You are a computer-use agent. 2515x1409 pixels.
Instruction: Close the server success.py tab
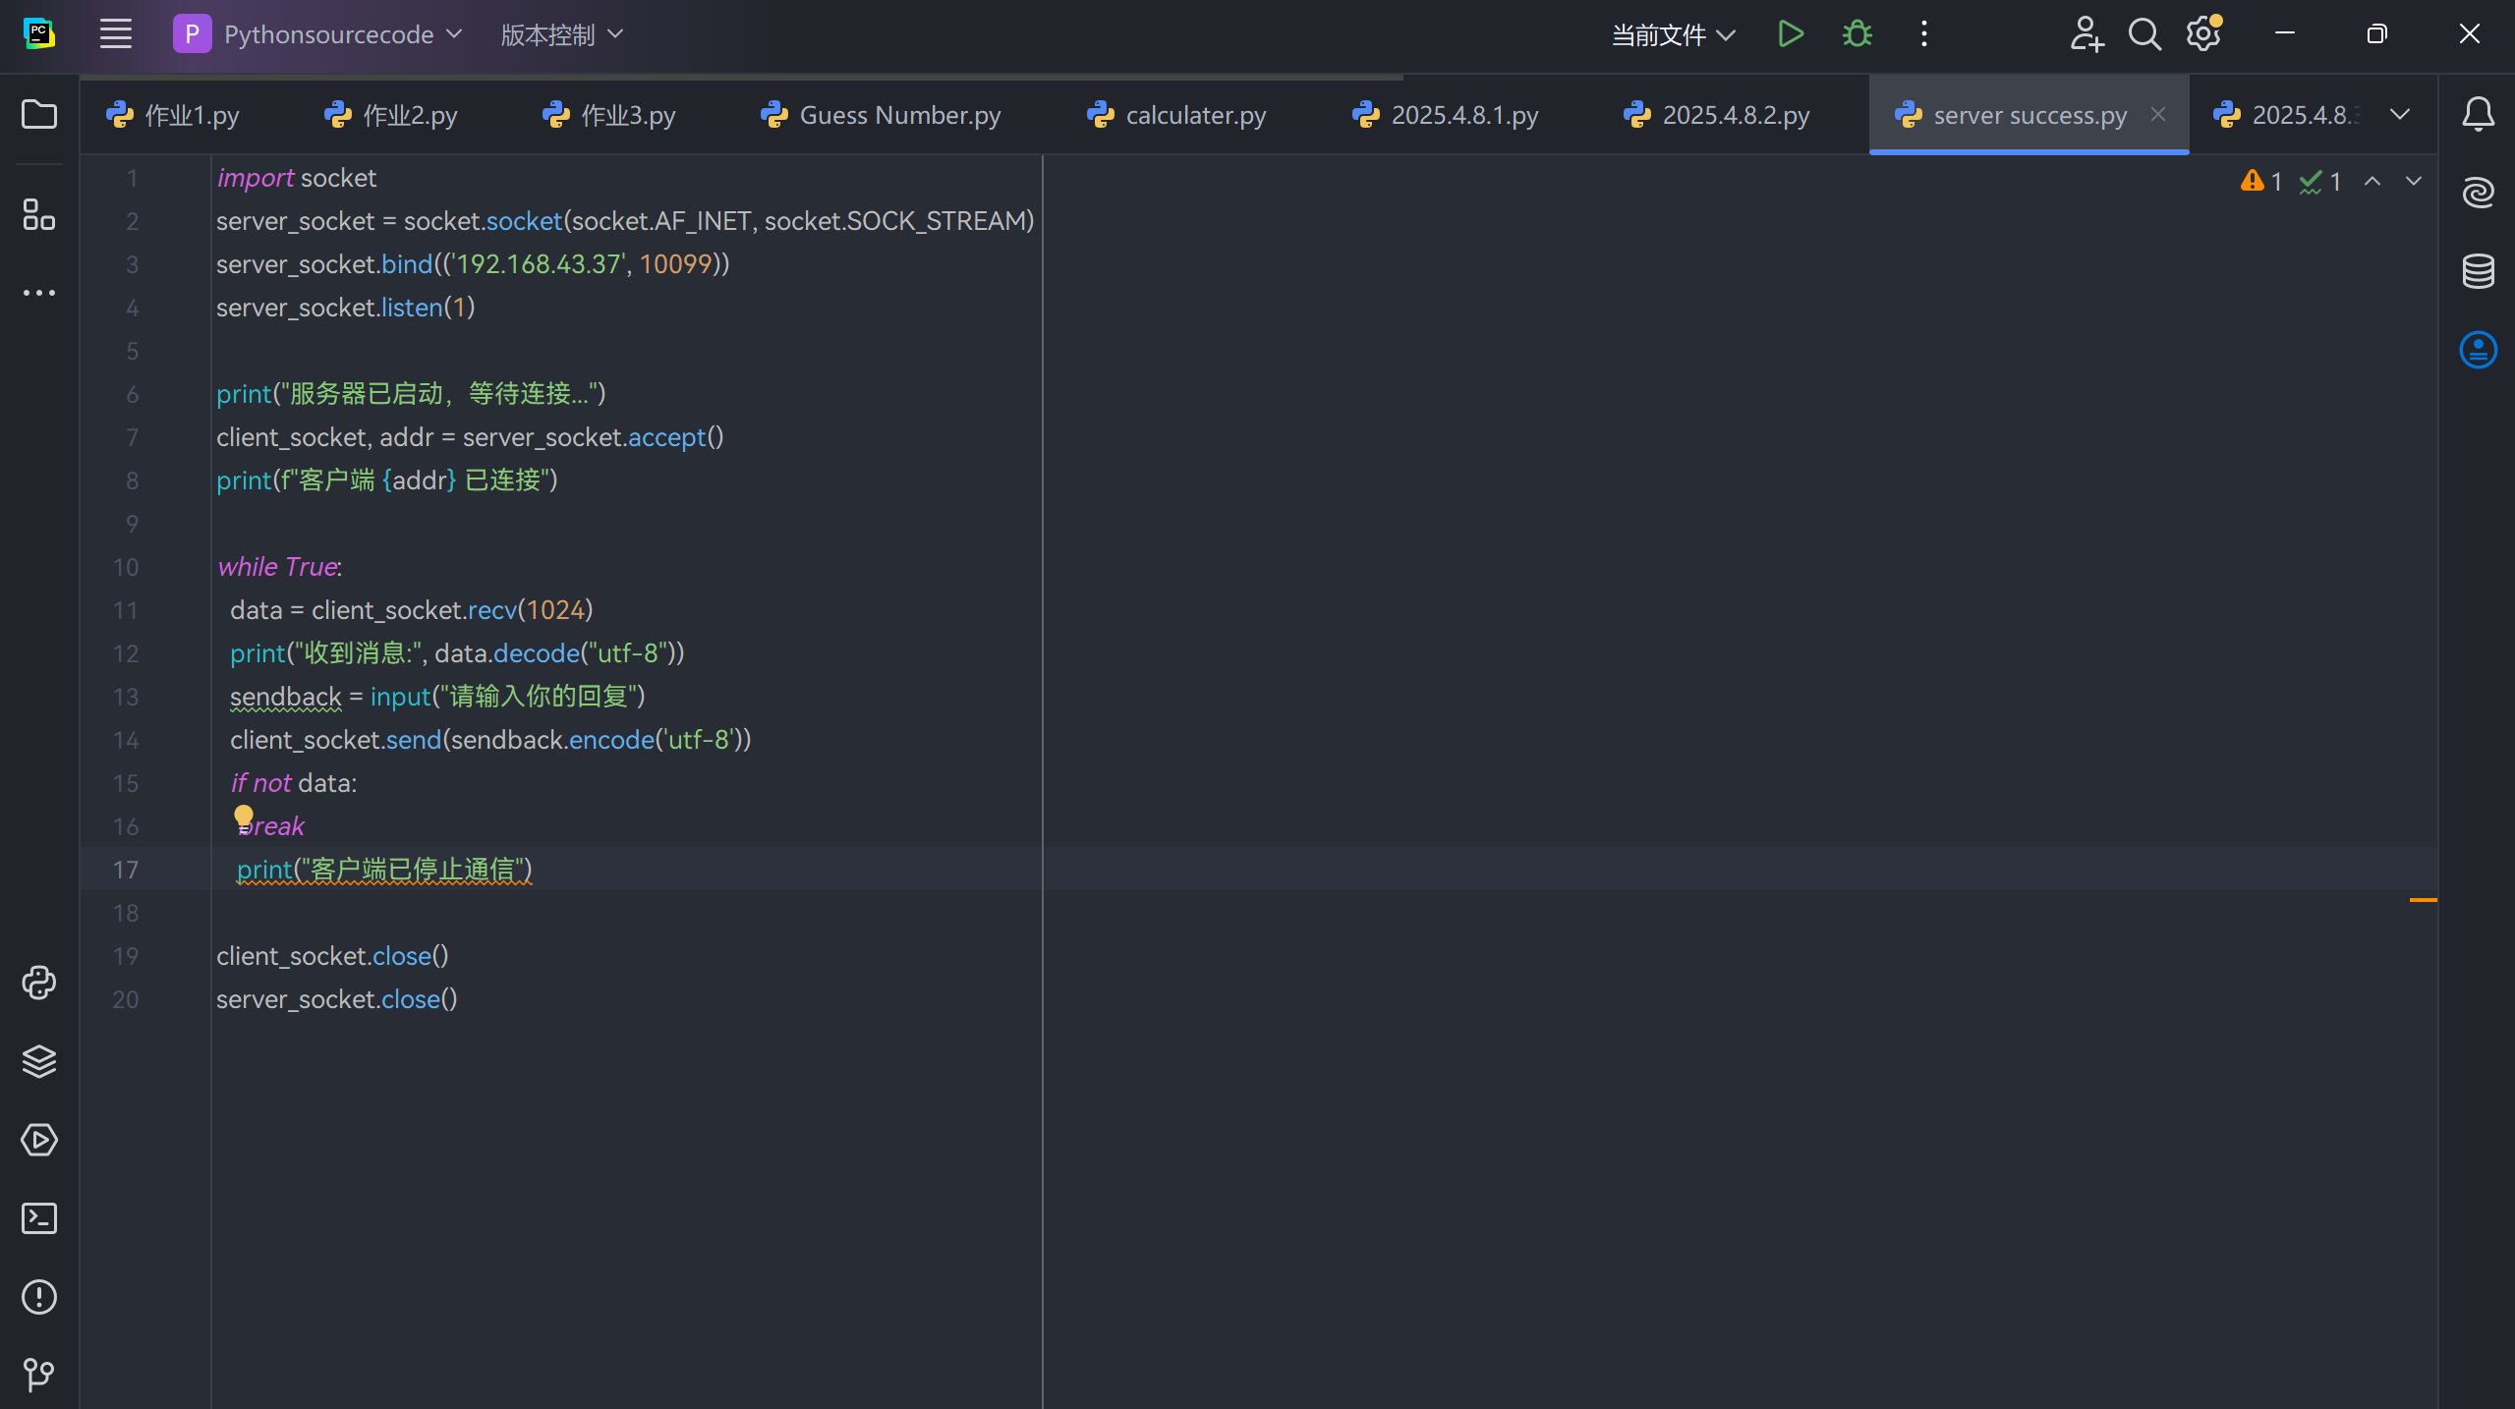[2158, 114]
